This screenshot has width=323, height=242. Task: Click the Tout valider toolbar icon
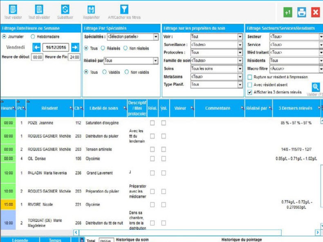tap(13, 10)
